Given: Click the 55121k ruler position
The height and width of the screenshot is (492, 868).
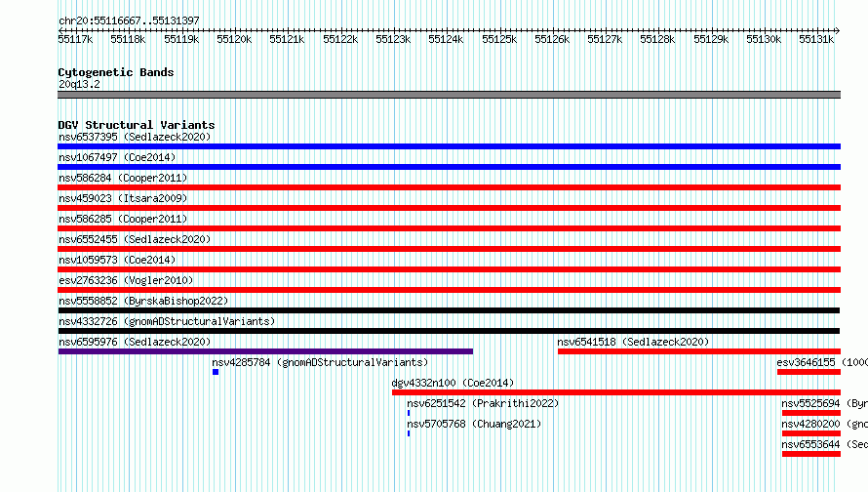Looking at the screenshot, I should tap(287, 39).
